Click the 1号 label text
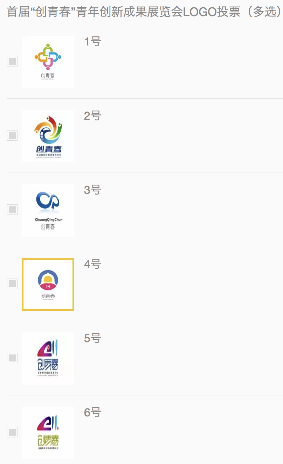The image size is (283, 464). [92, 42]
